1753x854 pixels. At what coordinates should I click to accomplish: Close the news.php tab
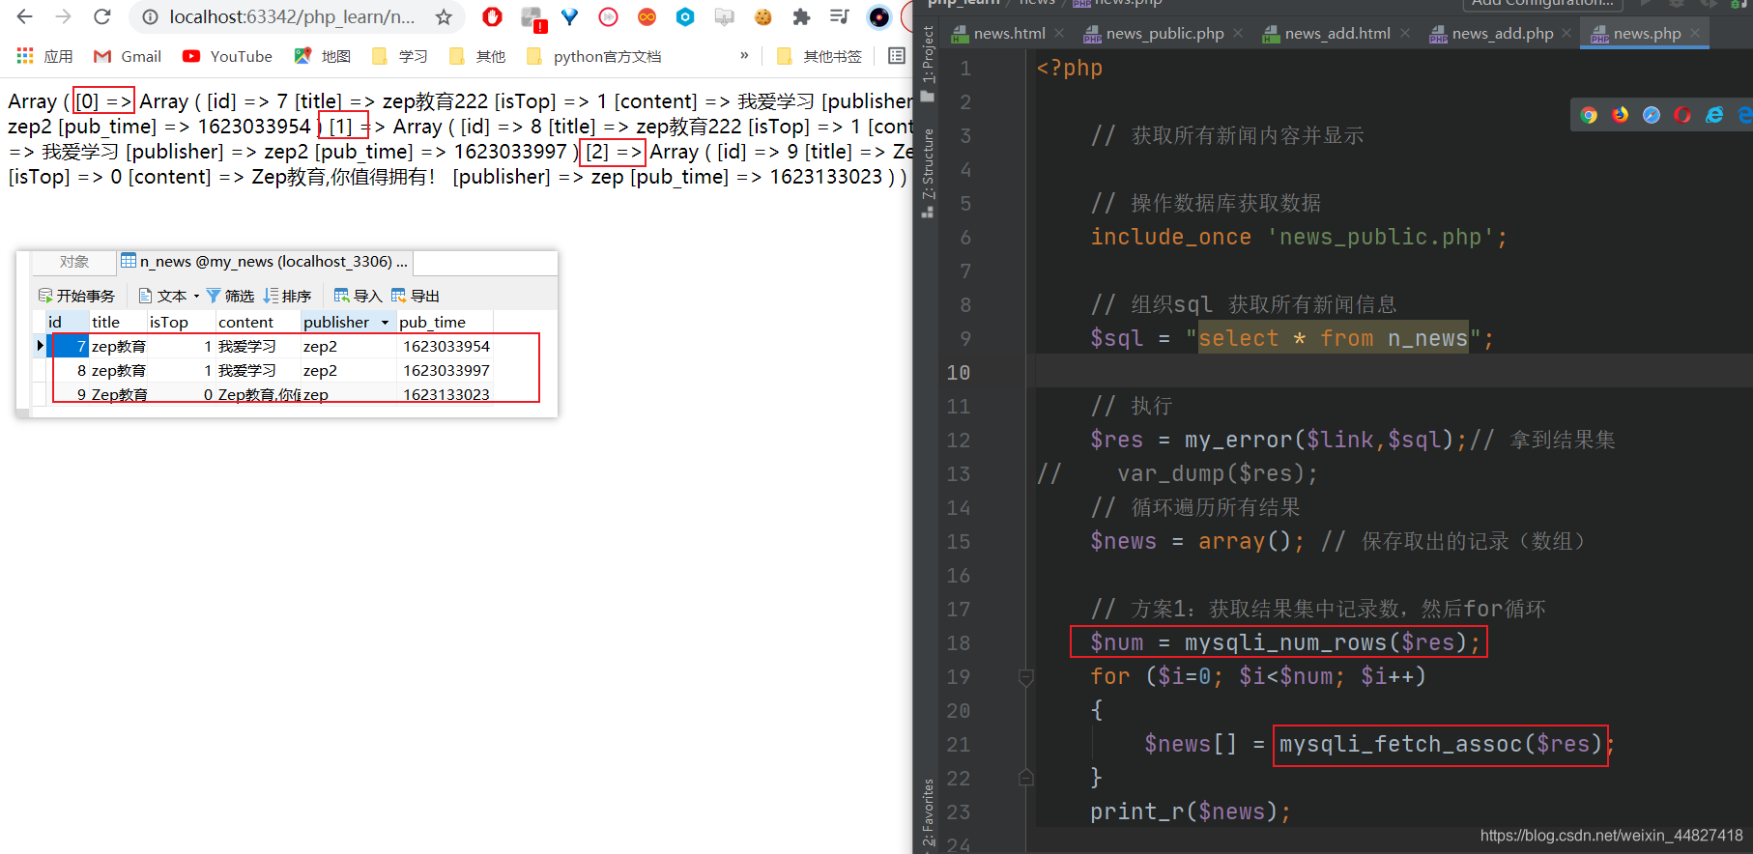pyautogui.click(x=1695, y=33)
